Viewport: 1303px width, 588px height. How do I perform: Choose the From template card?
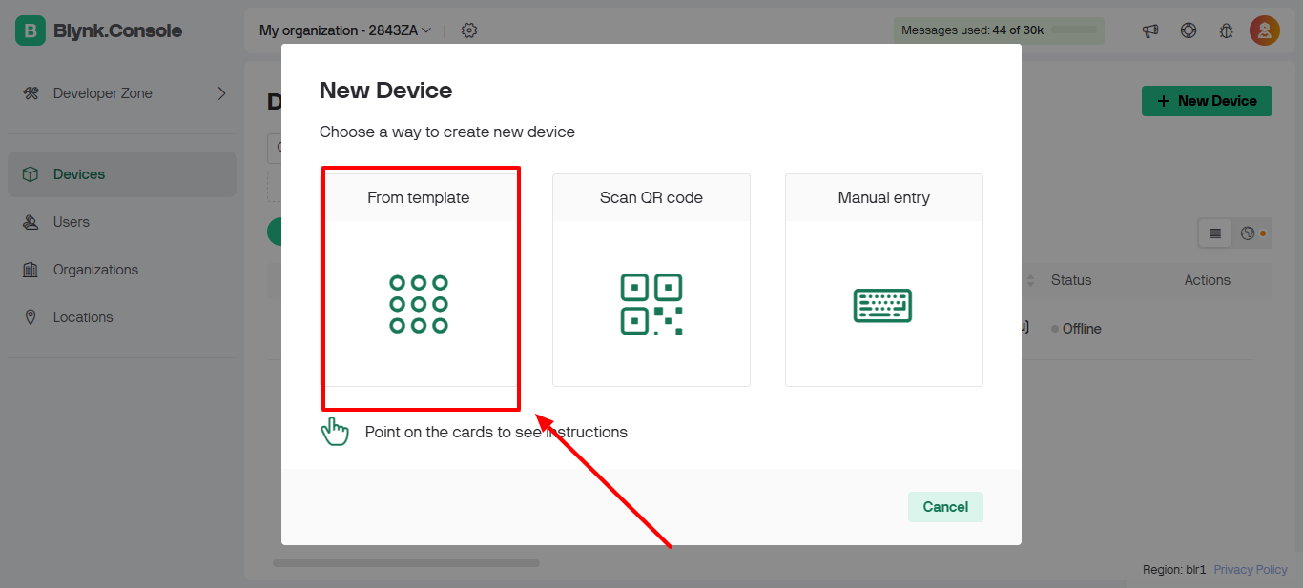pos(419,280)
